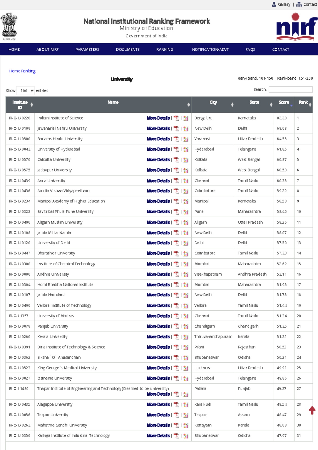Open More Details for Kalinga Institute
Viewport: 318px width, 450px height.
click(158, 436)
